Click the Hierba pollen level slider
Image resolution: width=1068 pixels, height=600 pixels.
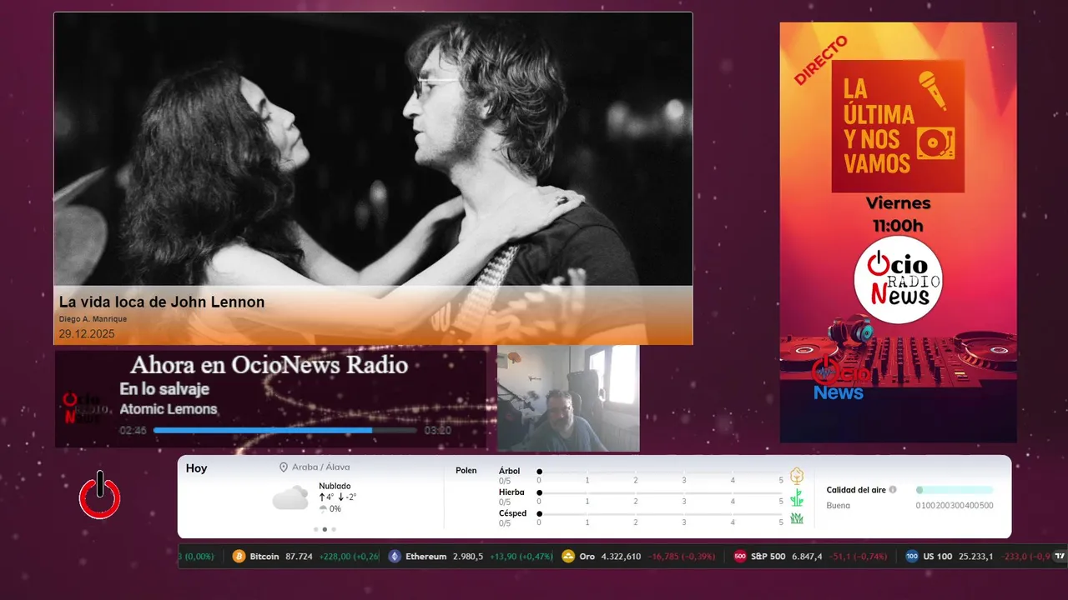tap(661, 492)
